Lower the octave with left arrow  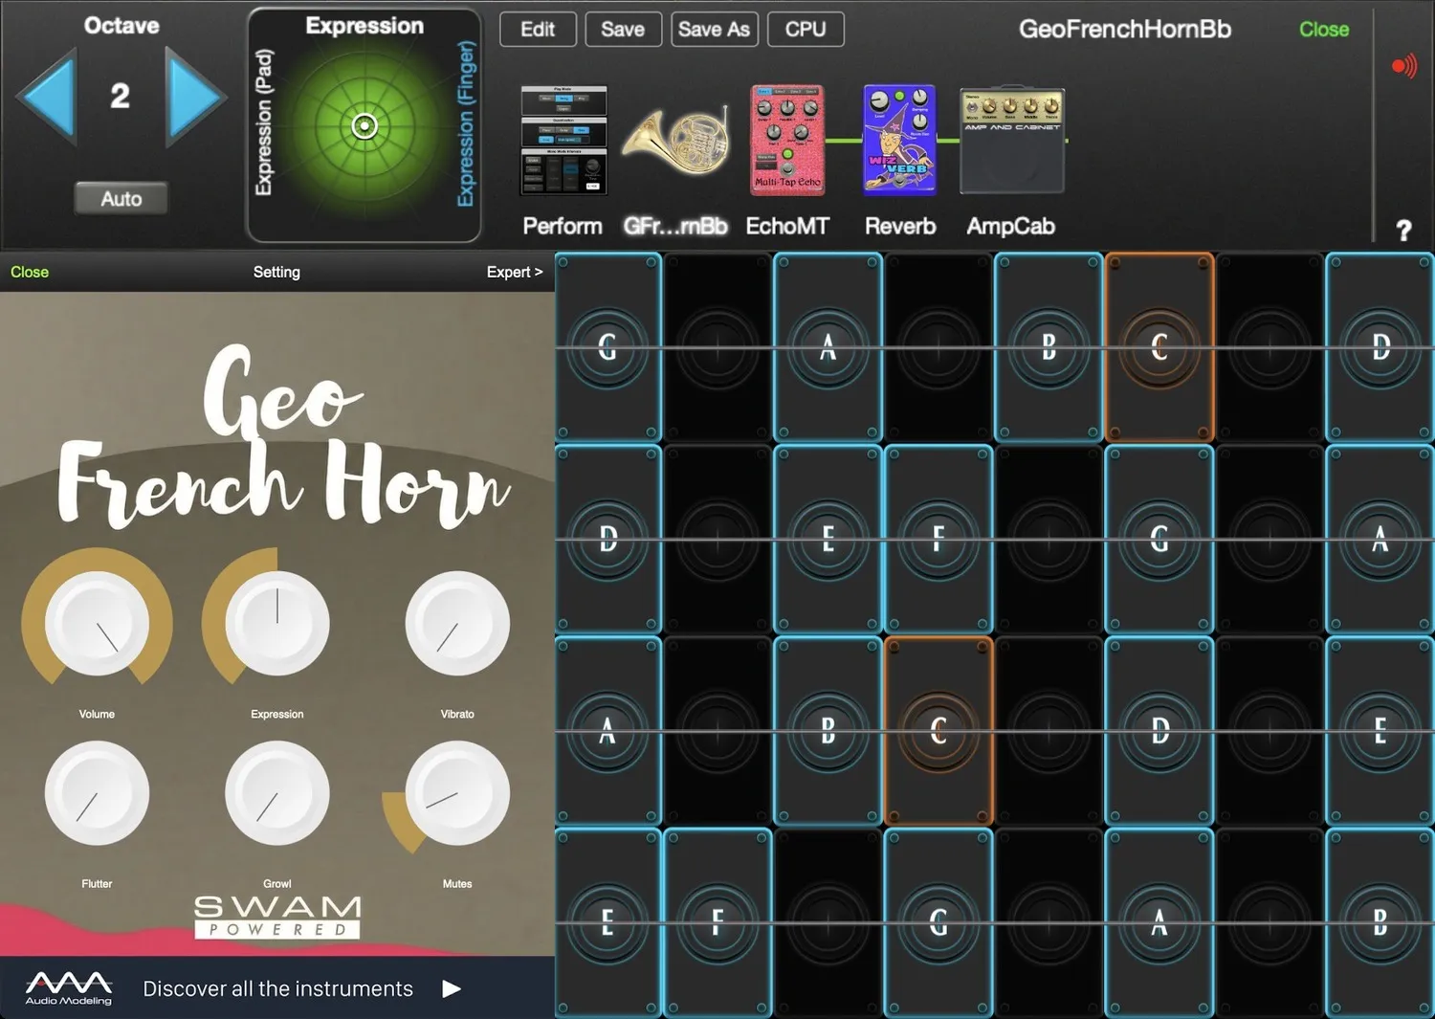click(46, 97)
